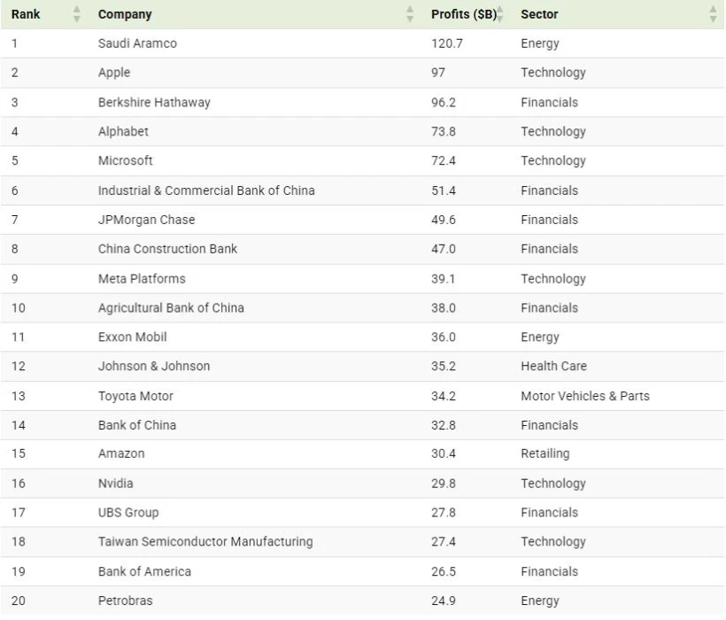Click Sector column sort arrows
This screenshot has width=726, height=620.
713,14
